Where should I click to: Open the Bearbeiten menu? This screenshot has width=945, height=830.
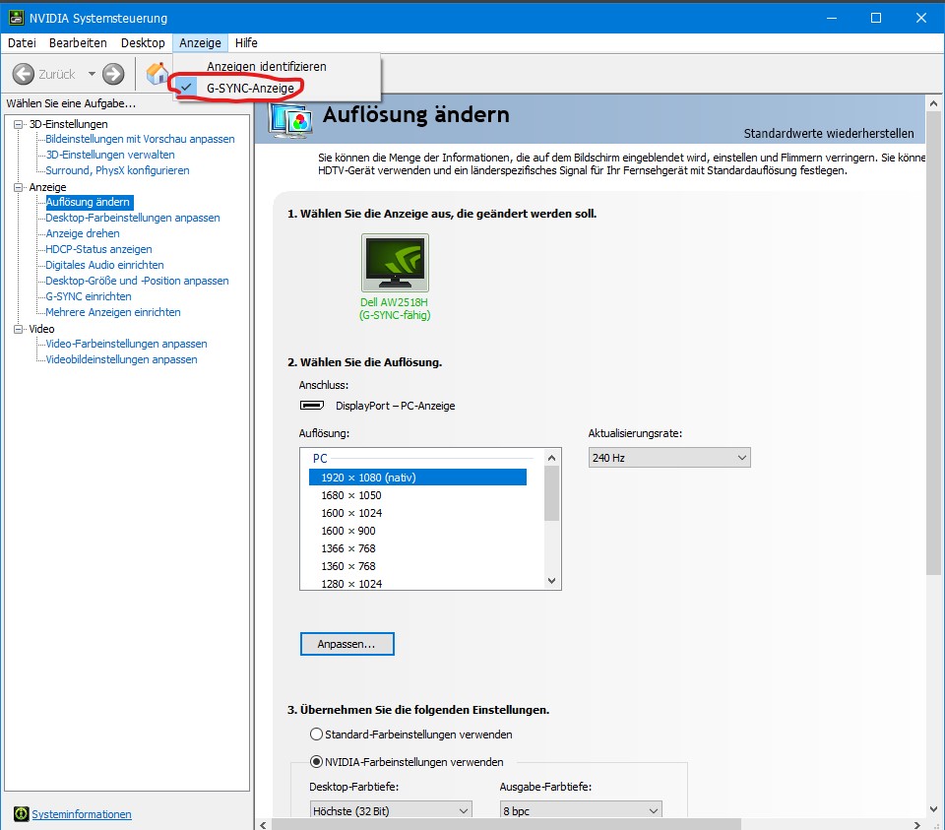pyautogui.click(x=78, y=42)
